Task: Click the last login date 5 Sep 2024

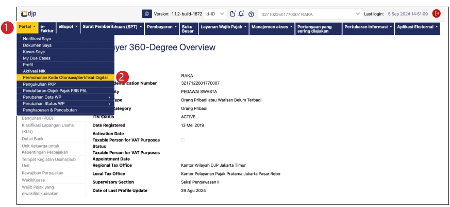Action: click(x=408, y=14)
